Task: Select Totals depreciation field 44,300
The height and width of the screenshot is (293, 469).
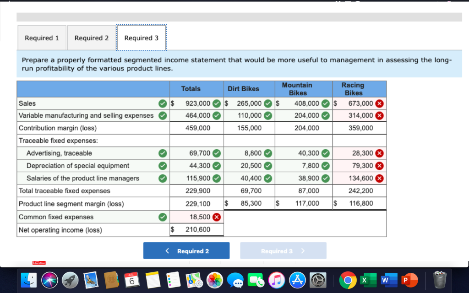Action: point(196,166)
